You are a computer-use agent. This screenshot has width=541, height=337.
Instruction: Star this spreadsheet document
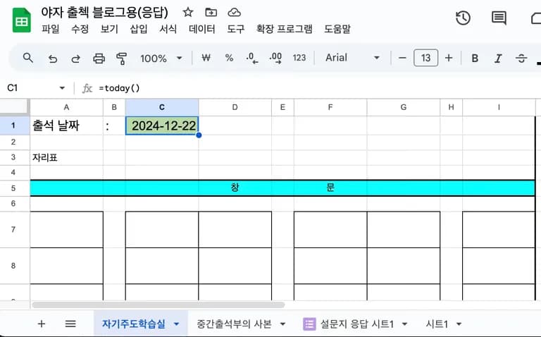pos(188,12)
